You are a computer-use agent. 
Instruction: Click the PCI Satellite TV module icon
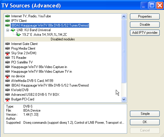click(x=7, y=62)
